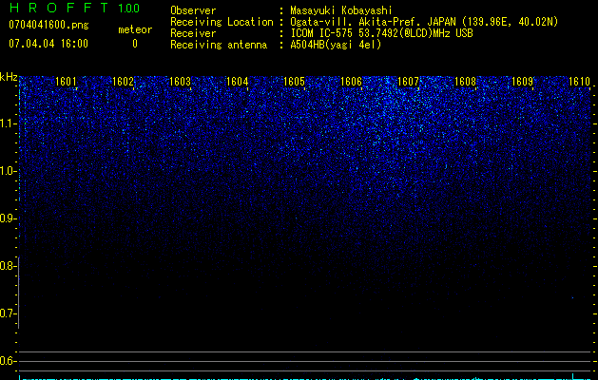
Task: Select the ICOM IC-575 receiver description
Action: tap(381, 33)
